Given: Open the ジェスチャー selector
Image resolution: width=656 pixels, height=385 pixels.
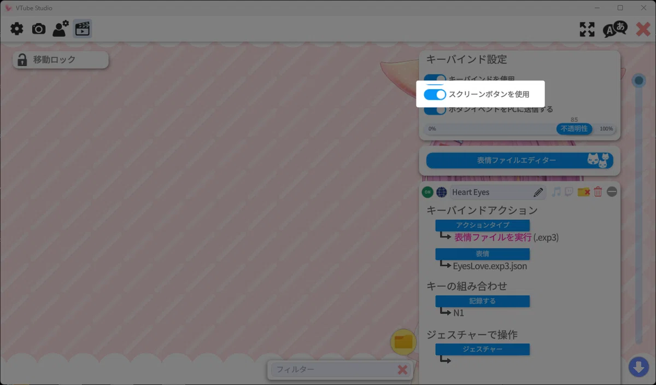Looking at the screenshot, I should [x=483, y=349].
